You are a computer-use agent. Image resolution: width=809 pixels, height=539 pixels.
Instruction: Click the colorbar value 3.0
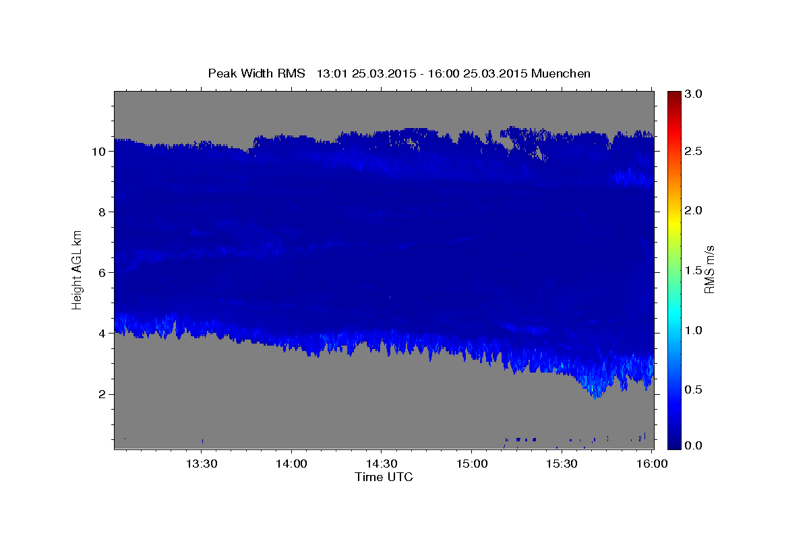[694, 94]
